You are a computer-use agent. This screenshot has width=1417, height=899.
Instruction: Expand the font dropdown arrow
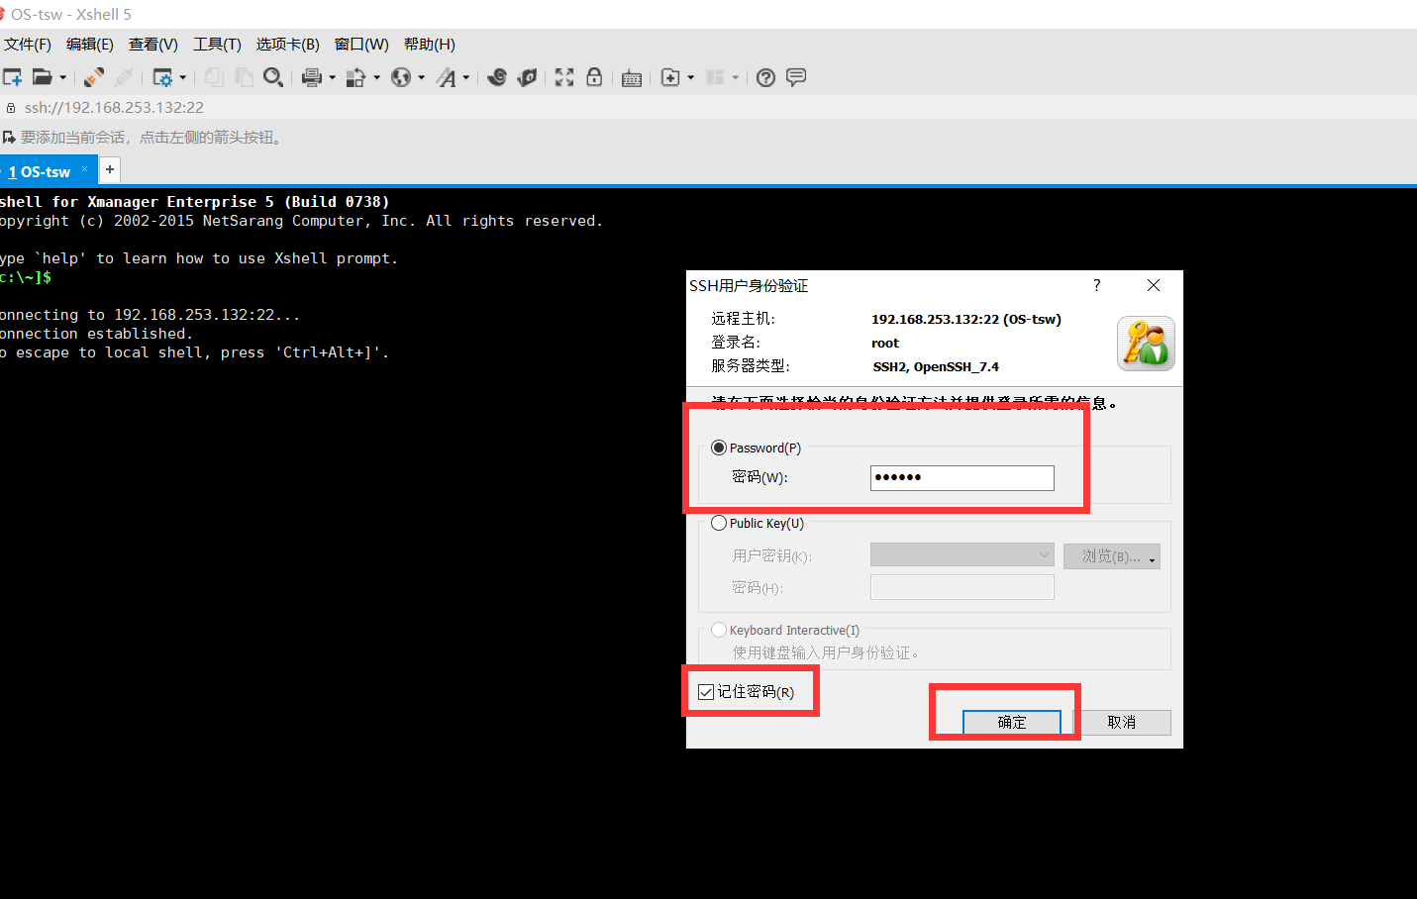click(x=466, y=77)
